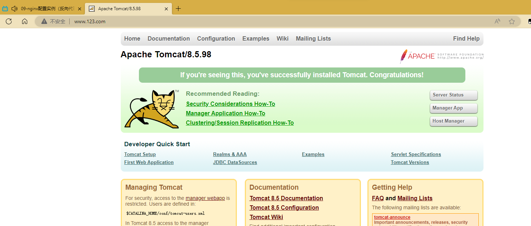Image resolution: width=531 pixels, height=226 pixels.
Task: Open Configuration in the nav bar
Action: coord(216,38)
